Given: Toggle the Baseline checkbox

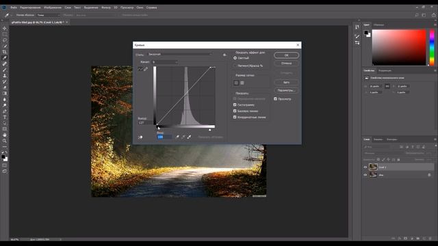Looking at the screenshot, I should click(235, 111).
